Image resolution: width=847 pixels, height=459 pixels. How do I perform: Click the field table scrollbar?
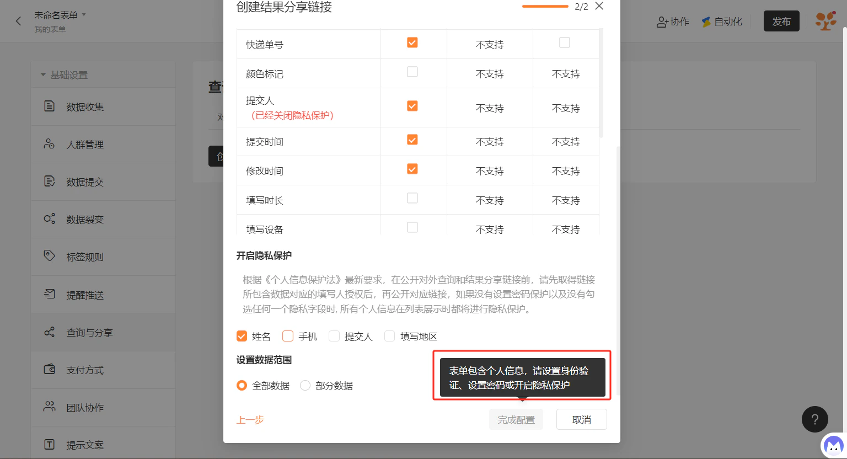601,83
